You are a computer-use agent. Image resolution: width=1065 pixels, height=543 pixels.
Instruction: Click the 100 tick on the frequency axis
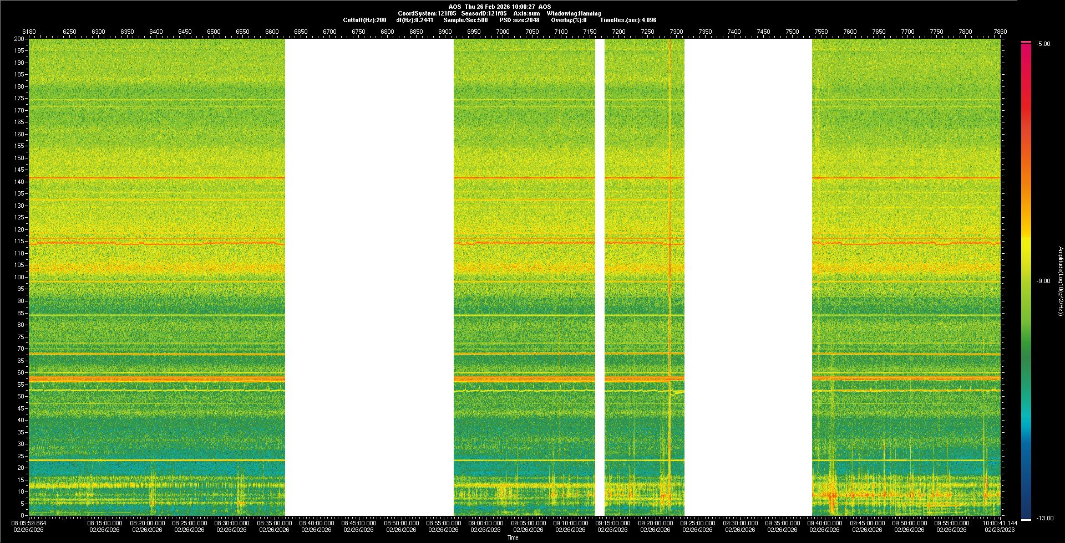point(19,277)
